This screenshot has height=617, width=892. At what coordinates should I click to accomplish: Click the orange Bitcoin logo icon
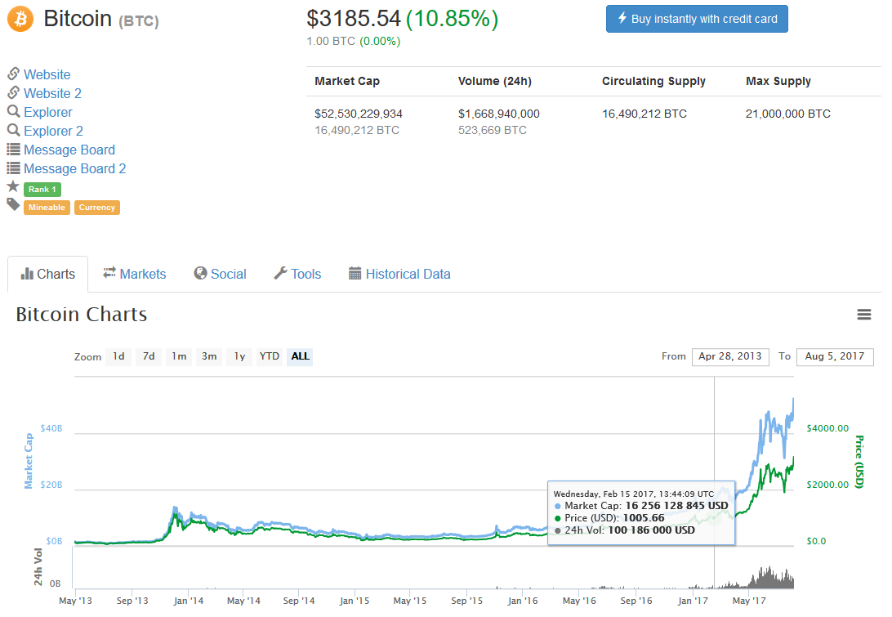point(20,19)
